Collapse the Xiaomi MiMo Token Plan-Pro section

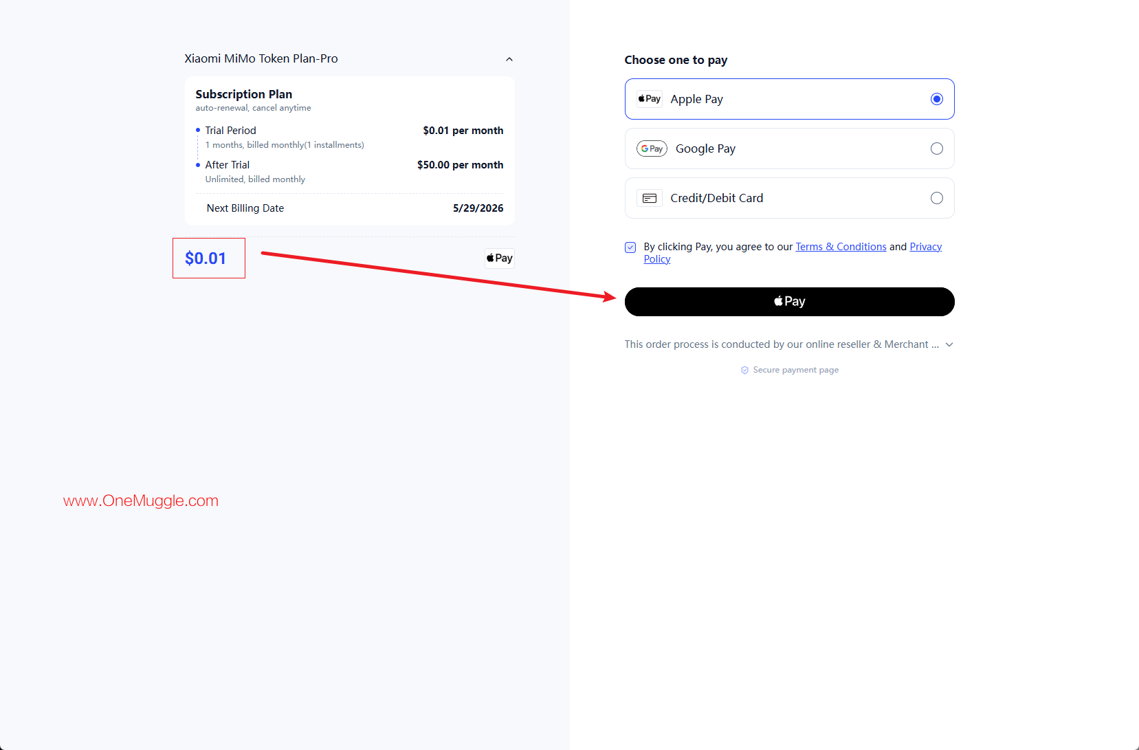tap(509, 59)
